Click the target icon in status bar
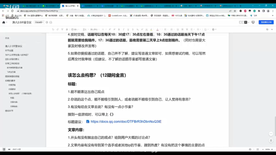Image resolution: width=276 pixels, height=155 pixels. 250,149
